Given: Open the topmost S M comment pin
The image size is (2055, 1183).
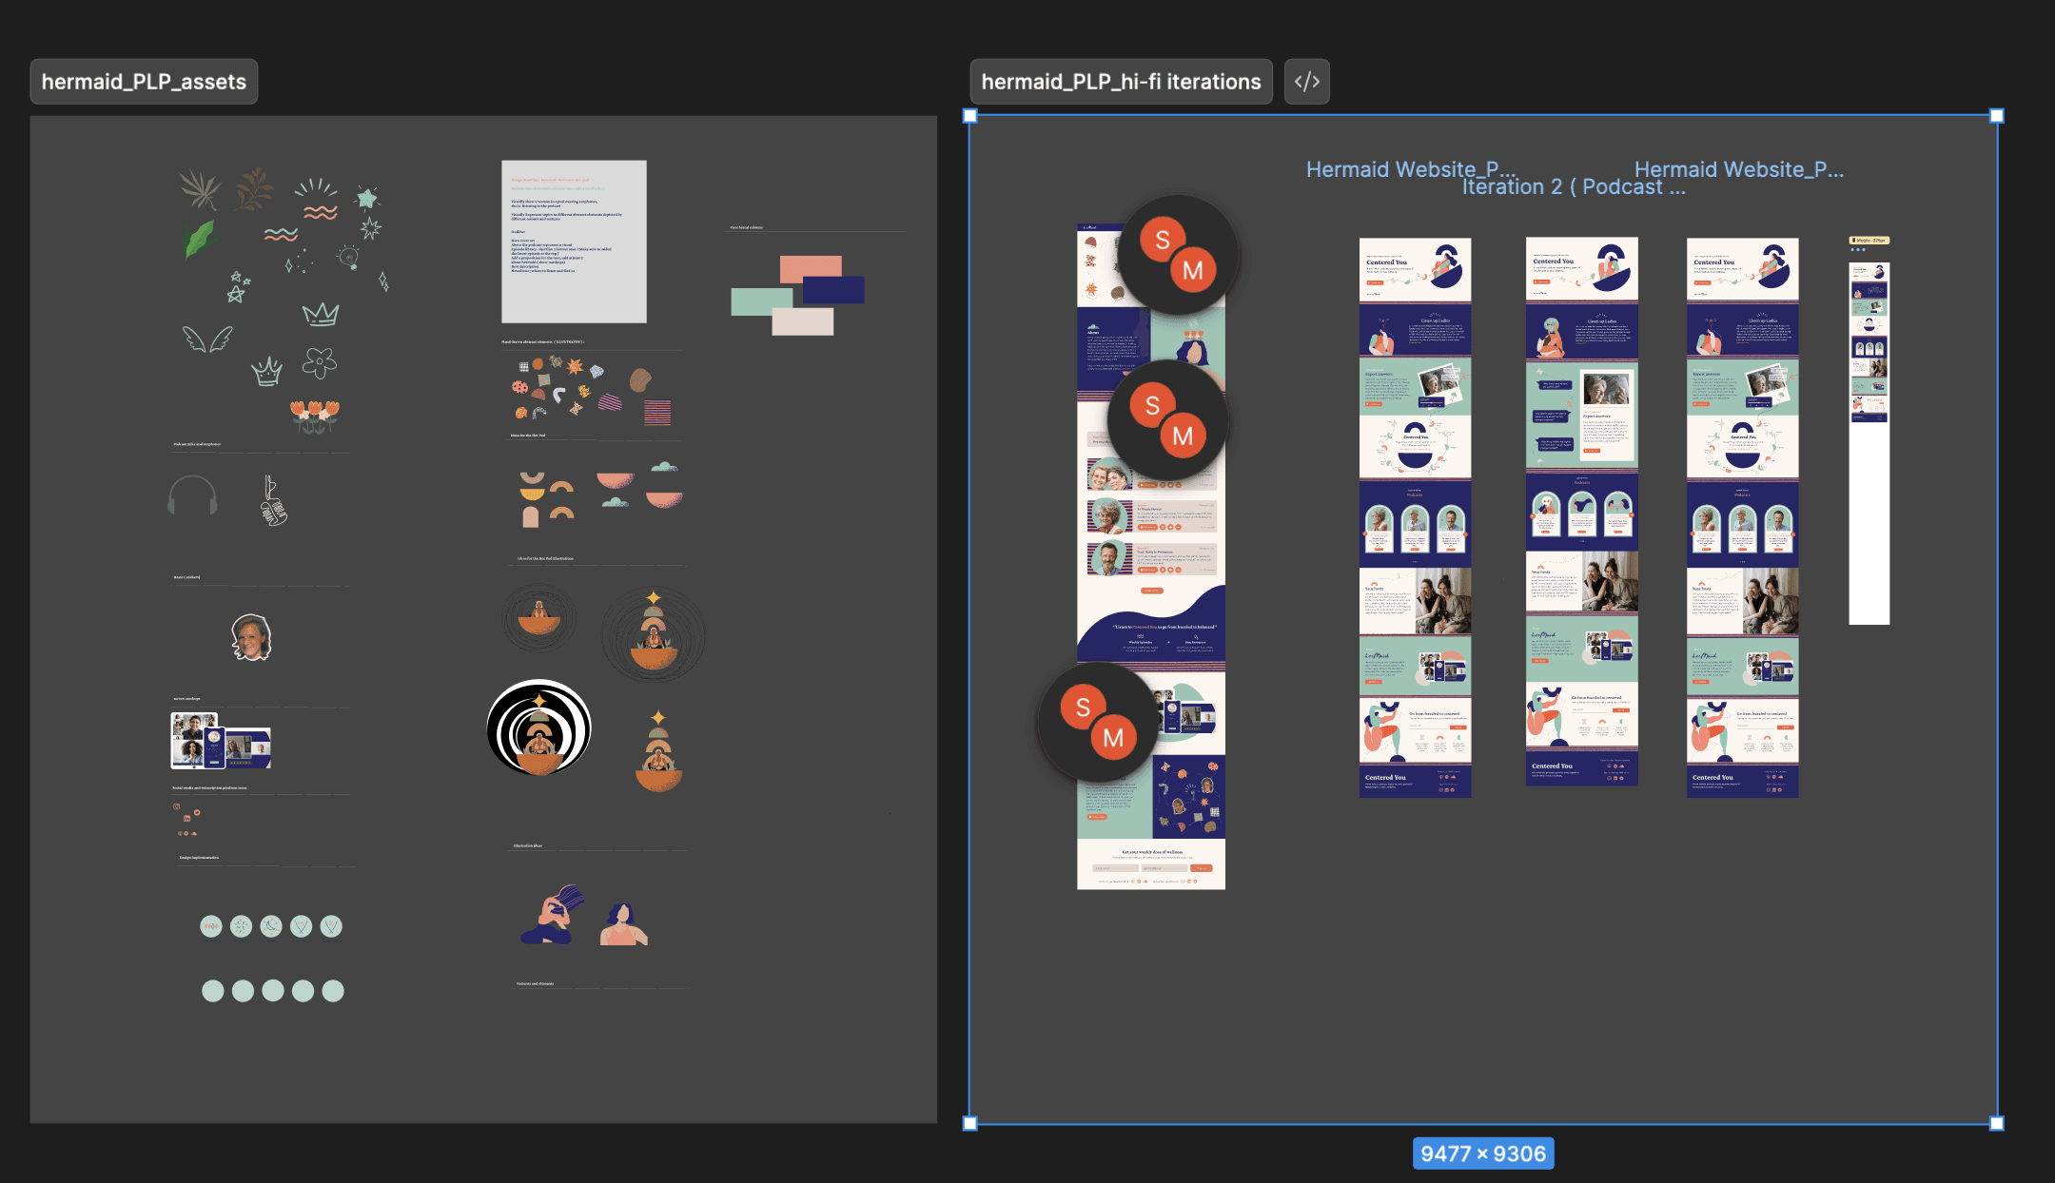Looking at the screenshot, I should pyautogui.click(x=1177, y=255).
